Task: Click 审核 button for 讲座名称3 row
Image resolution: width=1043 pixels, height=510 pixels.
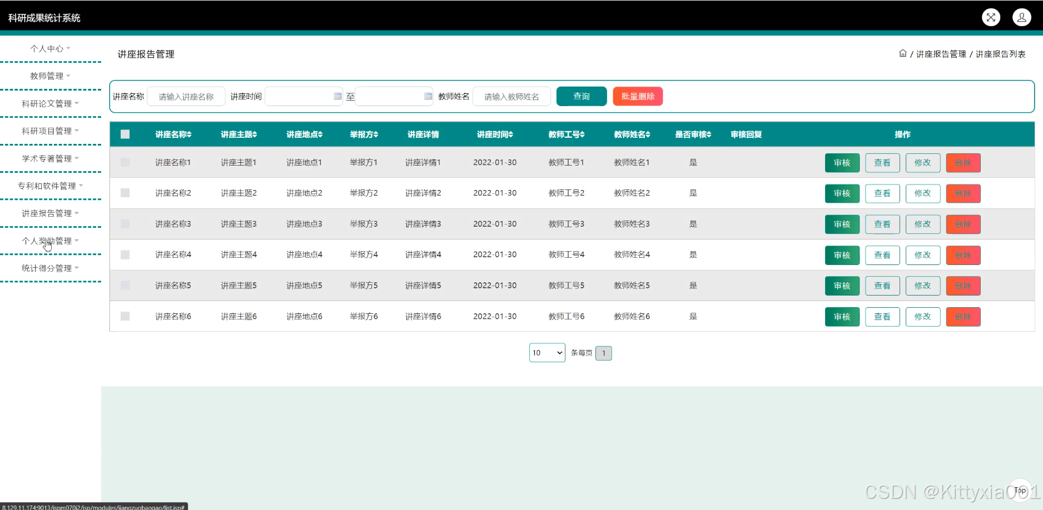Action: click(842, 224)
